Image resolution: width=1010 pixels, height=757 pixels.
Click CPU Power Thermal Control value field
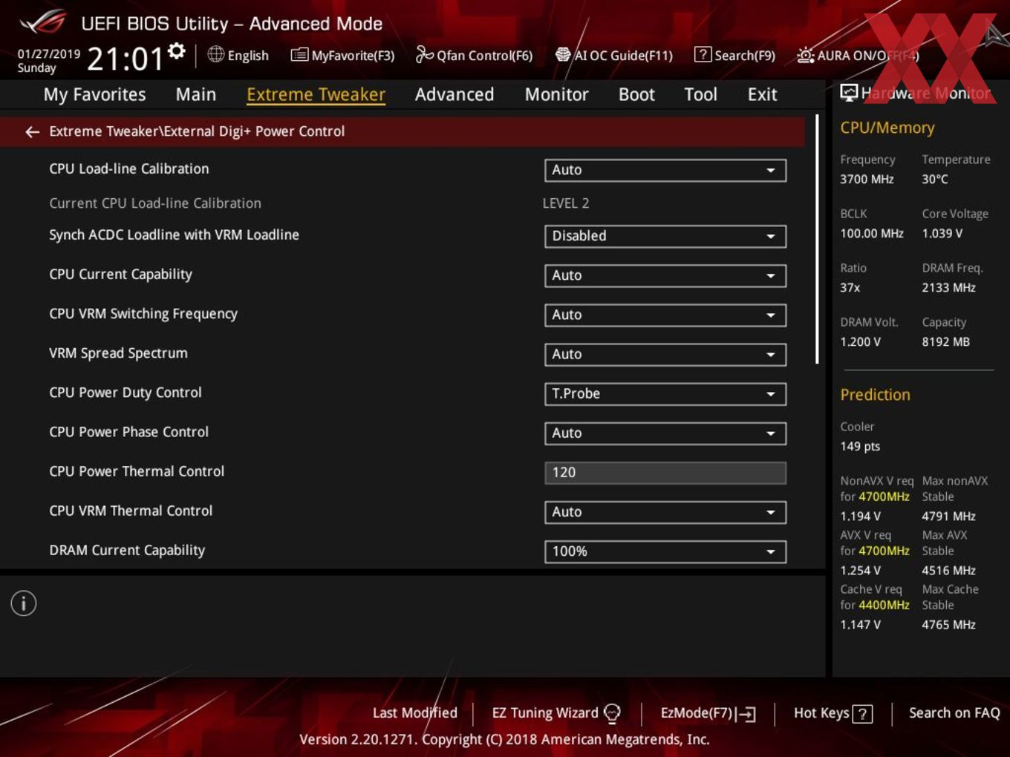coord(665,472)
